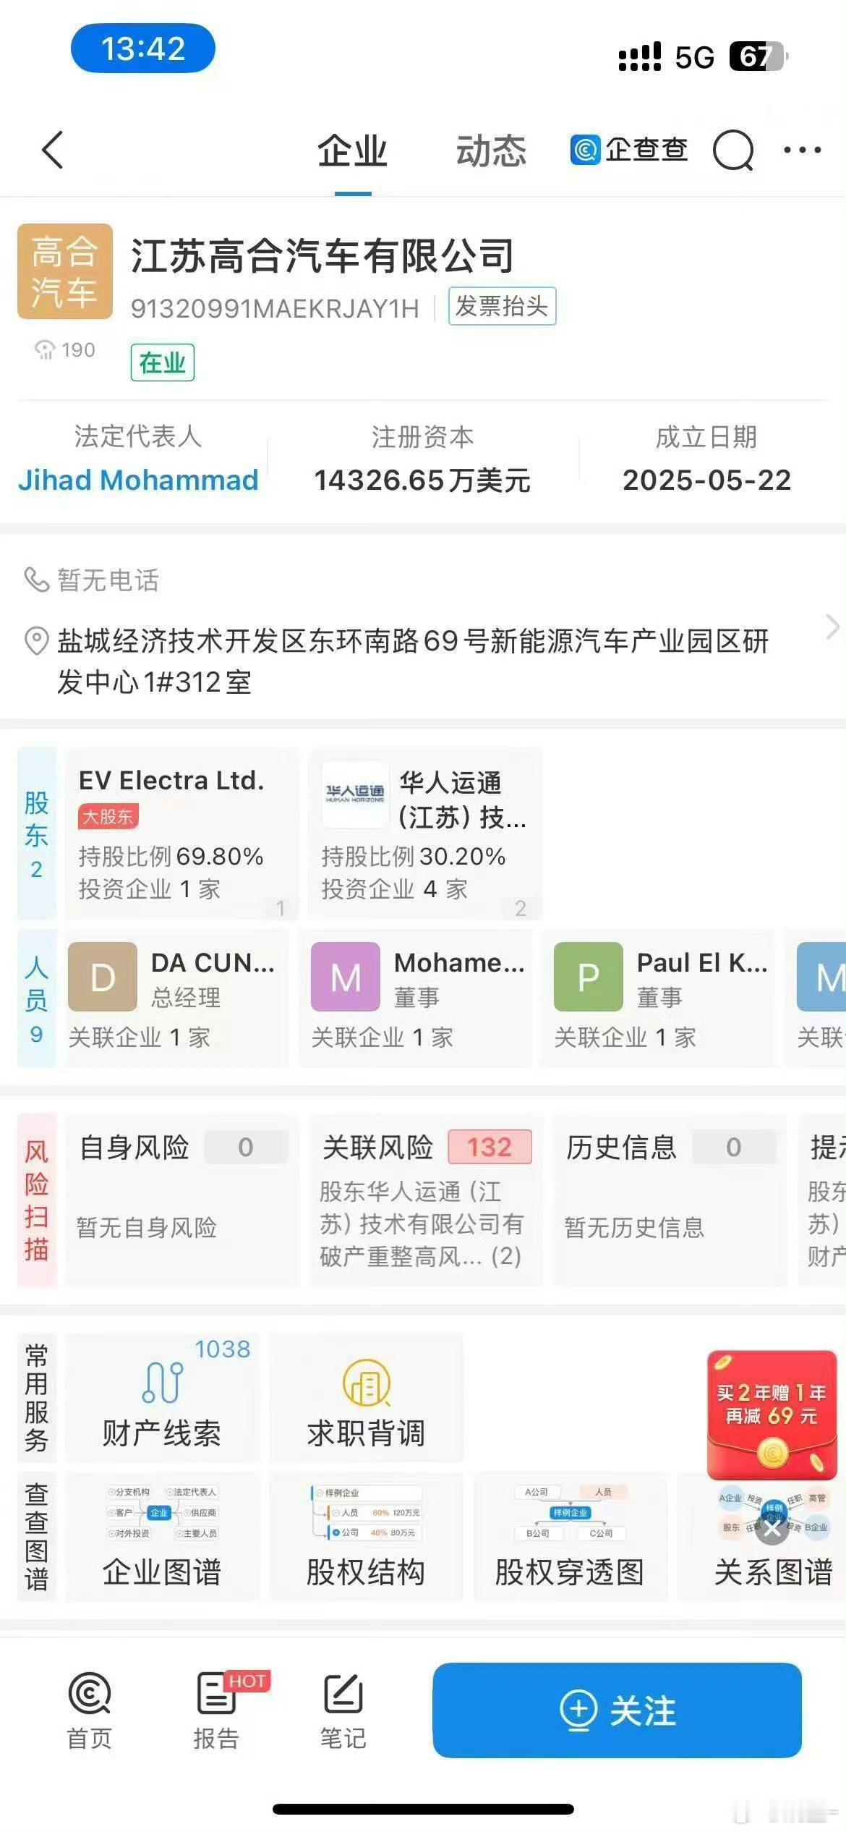The width and height of the screenshot is (846, 1832).
Task: View 关联风险 132 related risks
Action: (426, 1201)
